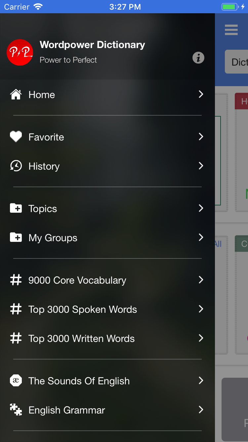Tap the hamburger menu icon
This screenshot has height=442, width=248.
pos(231,30)
